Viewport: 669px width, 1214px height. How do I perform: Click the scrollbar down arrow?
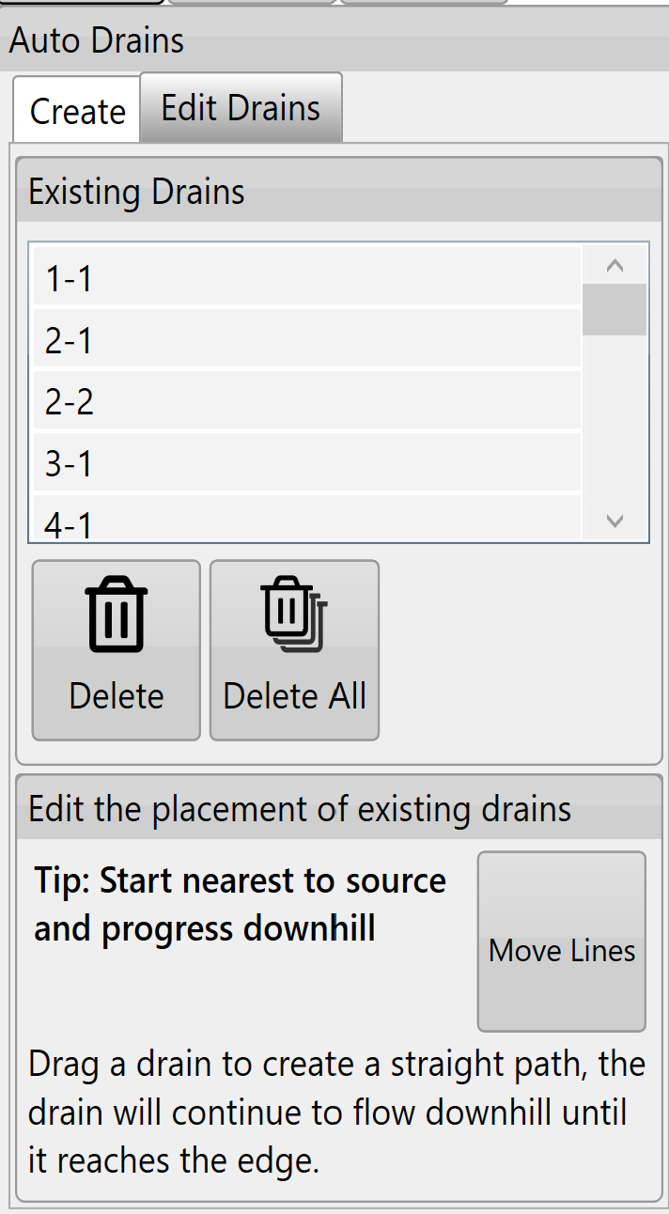click(x=615, y=521)
